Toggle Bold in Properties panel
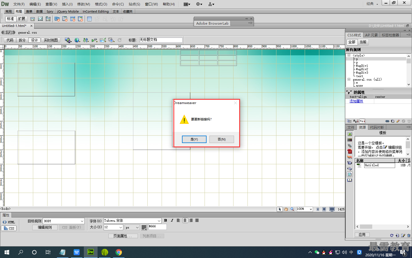The image size is (412, 258). (166, 220)
